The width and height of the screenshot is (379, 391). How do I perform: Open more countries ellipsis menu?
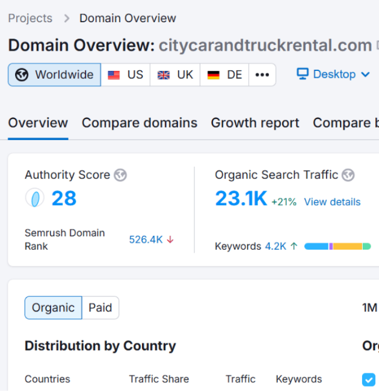(262, 75)
